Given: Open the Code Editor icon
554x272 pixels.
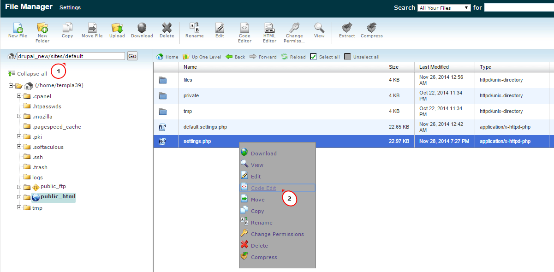Looking at the screenshot, I should (244, 29).
